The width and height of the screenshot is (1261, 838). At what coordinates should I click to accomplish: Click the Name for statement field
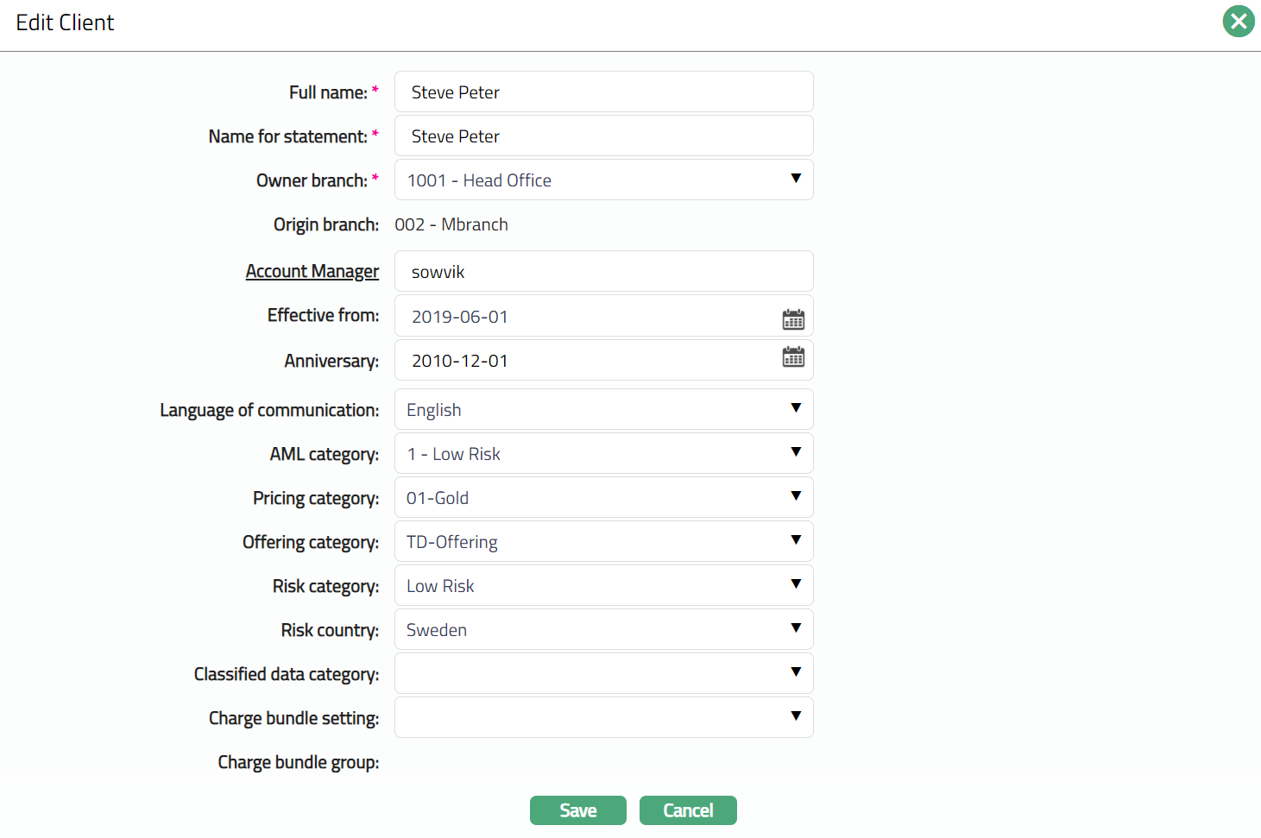[603, 136]
